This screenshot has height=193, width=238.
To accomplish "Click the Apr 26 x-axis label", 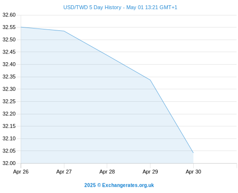I will click(x=21, y=172).
